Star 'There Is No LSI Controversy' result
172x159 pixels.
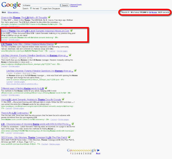coord(31,112)
